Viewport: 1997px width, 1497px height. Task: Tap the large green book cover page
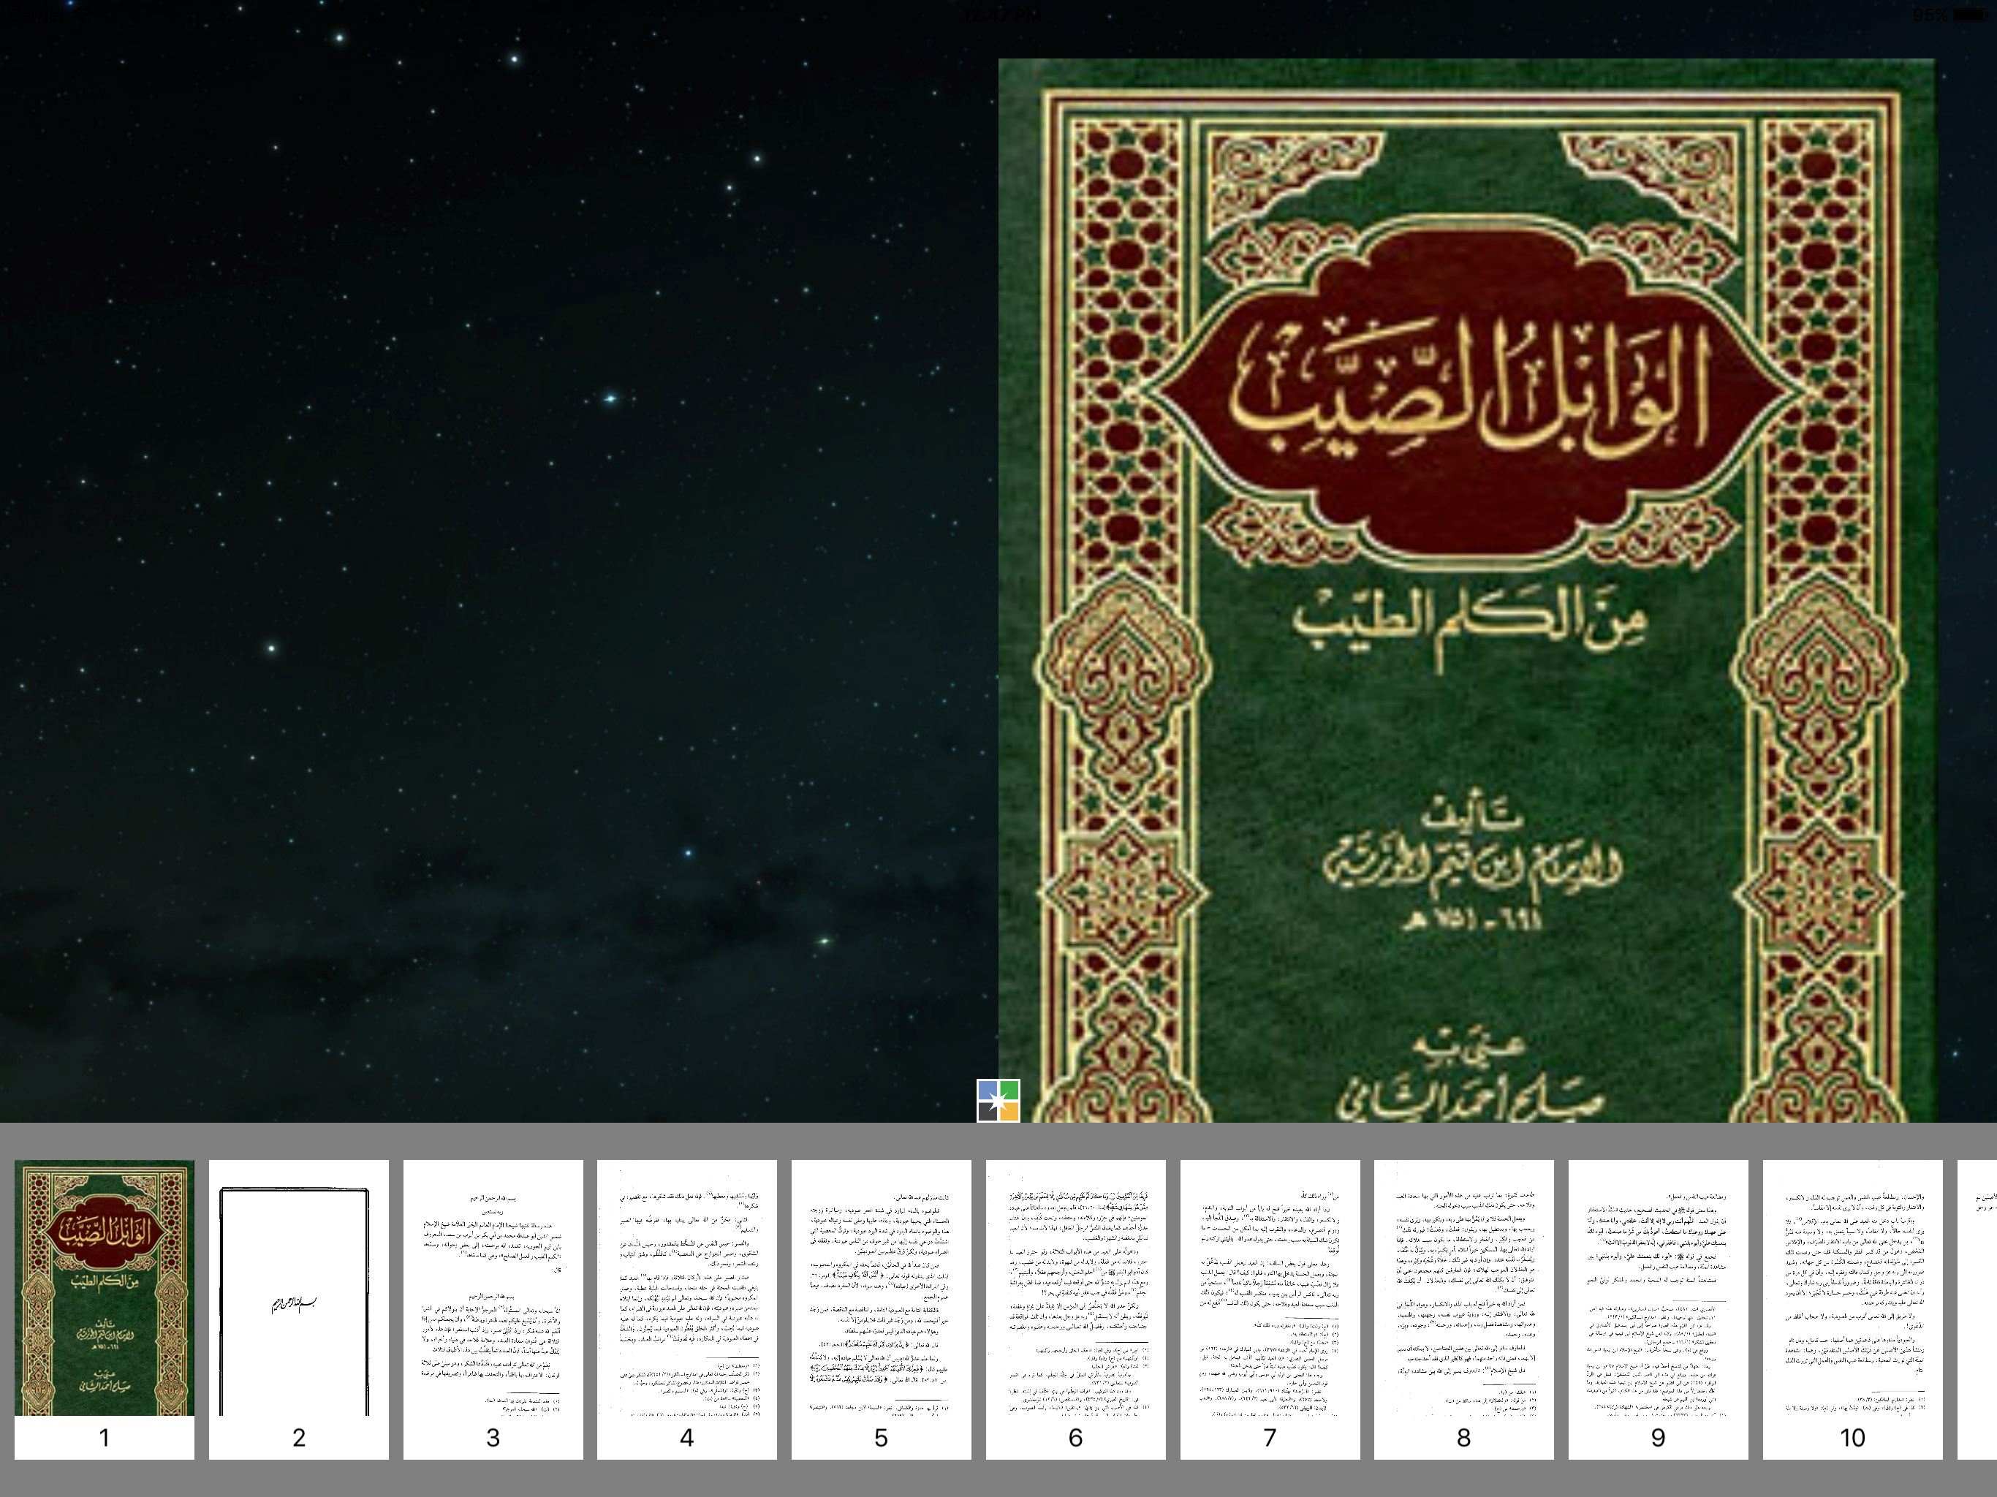point(1467,591)
